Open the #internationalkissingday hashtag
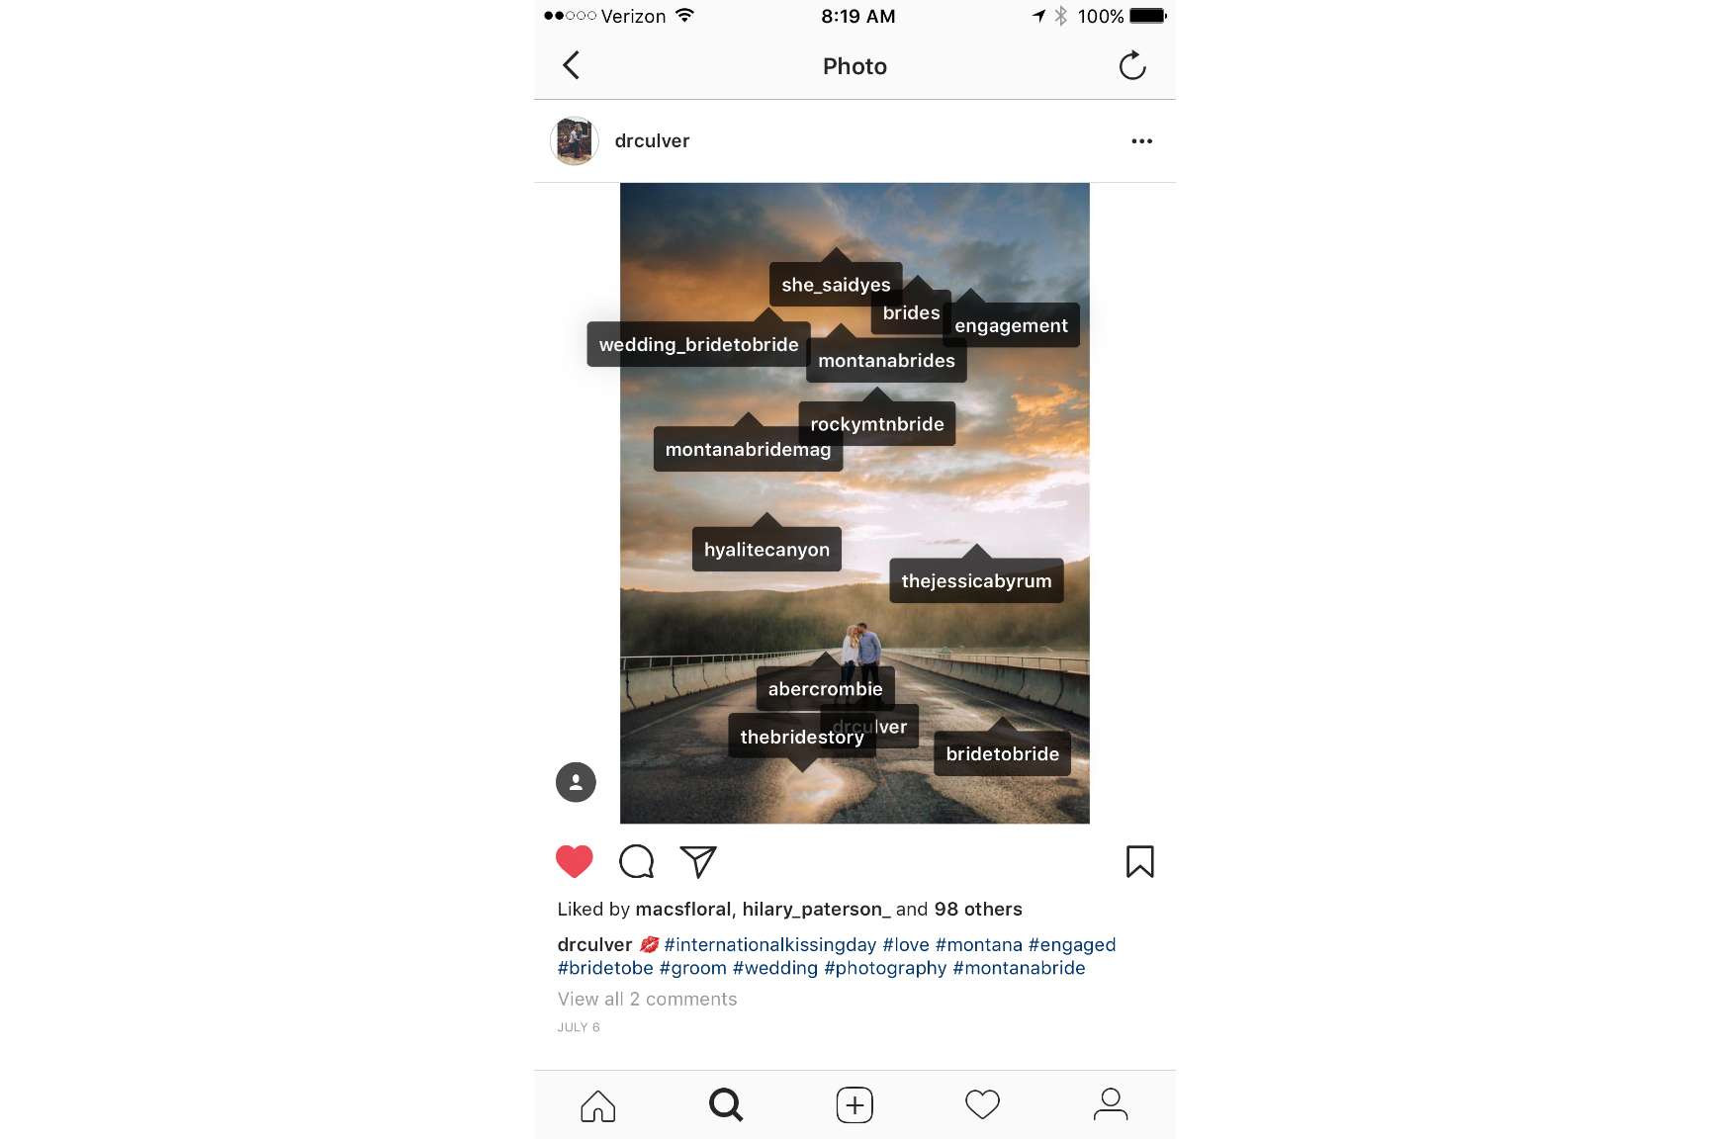The height and width of the screenshot is (1139, 1709). [x=770, y=945]
